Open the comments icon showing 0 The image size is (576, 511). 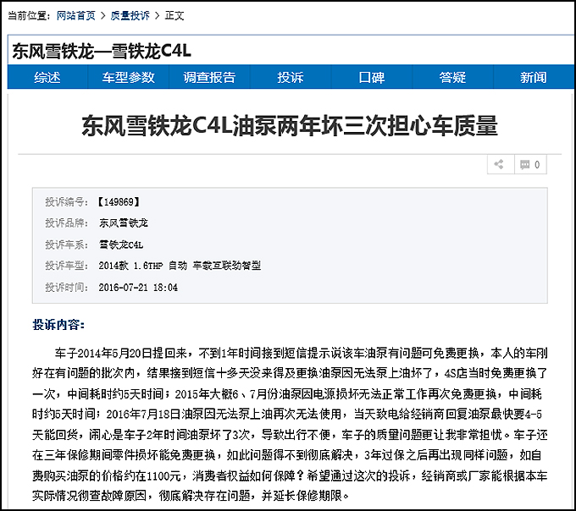530,164
